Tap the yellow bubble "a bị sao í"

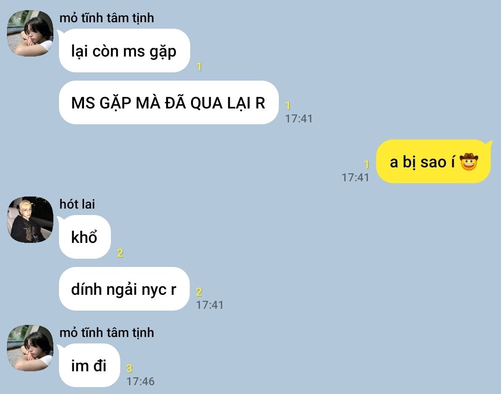(434, 162)
